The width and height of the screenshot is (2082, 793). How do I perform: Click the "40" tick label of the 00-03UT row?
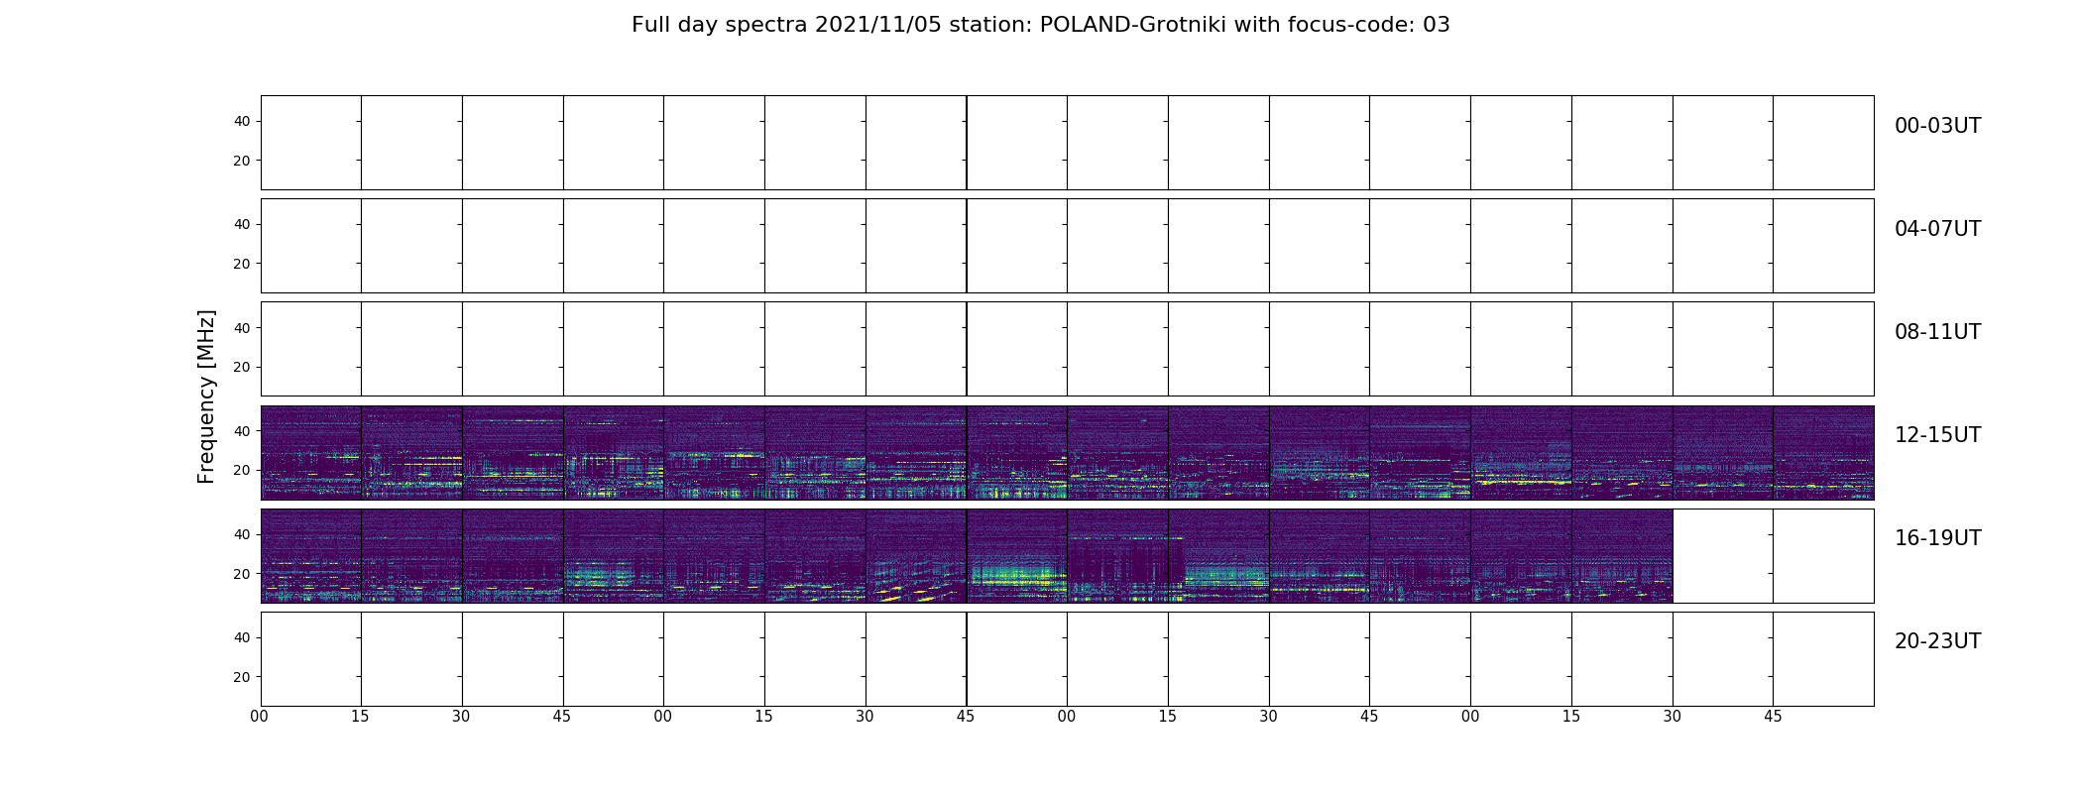[241, 121]
